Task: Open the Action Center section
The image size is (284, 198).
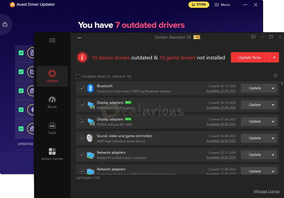Action: tap(52, 154)
